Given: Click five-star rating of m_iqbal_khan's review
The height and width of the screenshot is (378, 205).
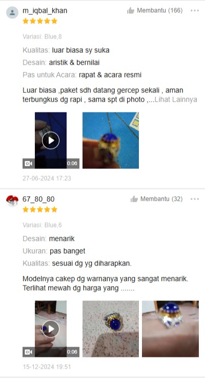Looking at the screenshot, I should (x=40, y=21).
